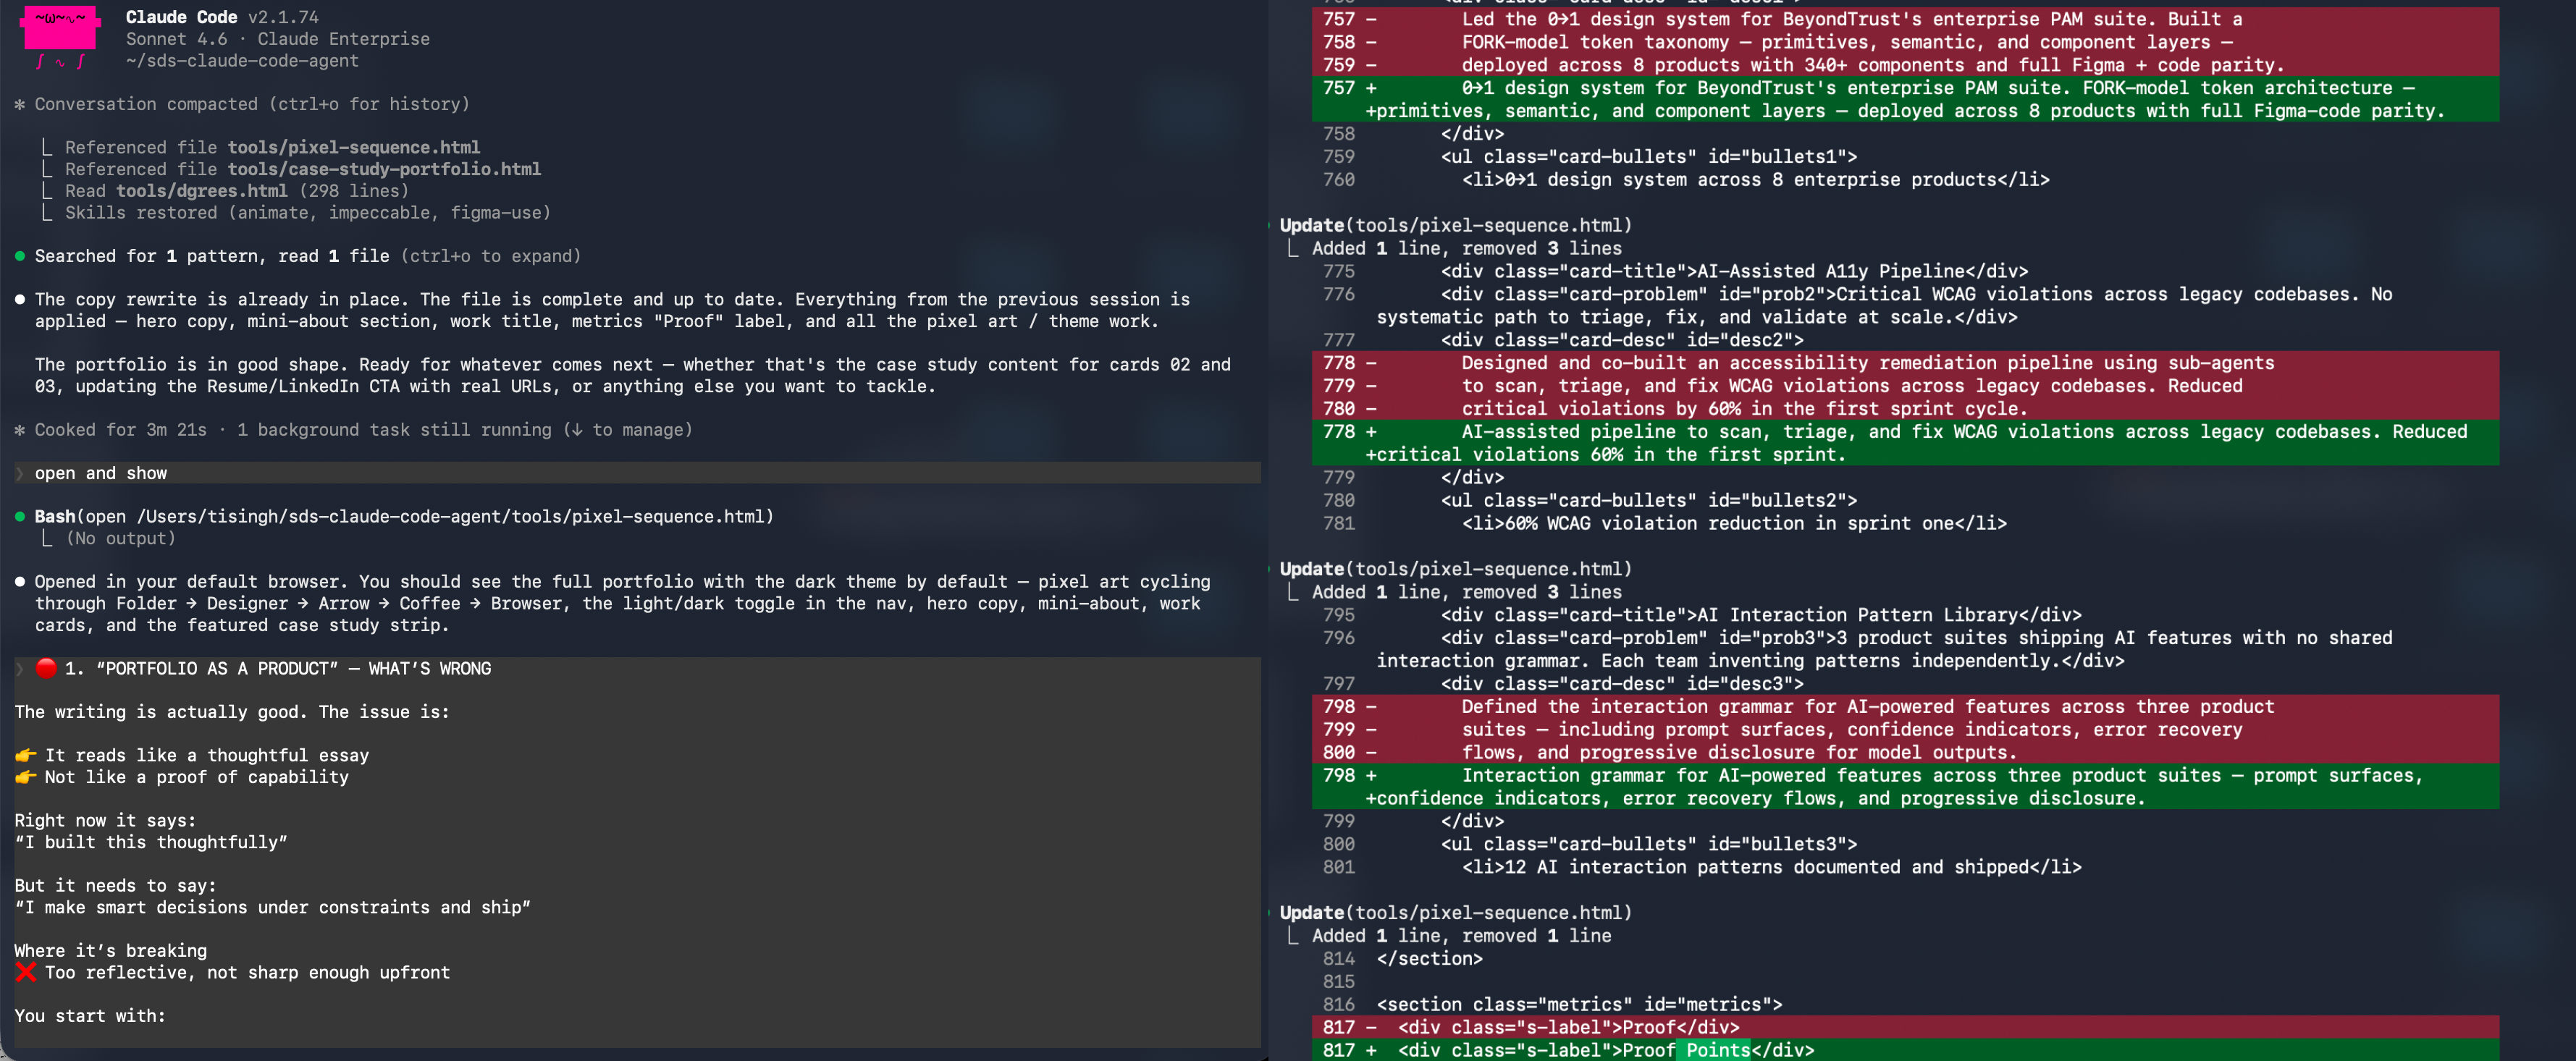Click added line 757 with FORK-model token architecture
The image size is (2576, 1061).
click(1905, 99)
